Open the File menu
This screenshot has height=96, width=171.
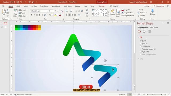coord(3,6)
